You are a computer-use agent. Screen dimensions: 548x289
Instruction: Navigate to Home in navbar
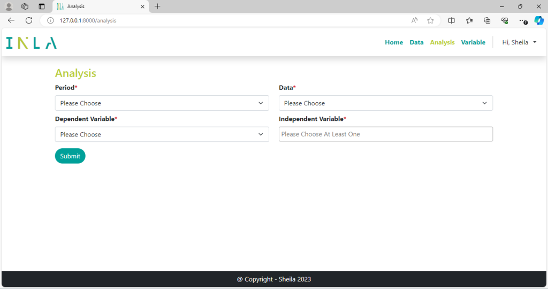pyautogui.click(x=394, y=42)
